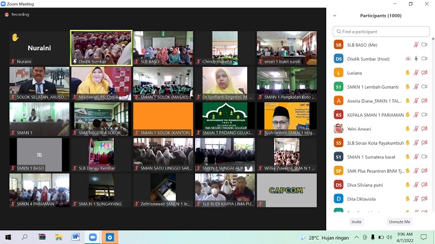Click the volume icon in system tray
This screenshot has height=244, width=435.
point(389,237)
